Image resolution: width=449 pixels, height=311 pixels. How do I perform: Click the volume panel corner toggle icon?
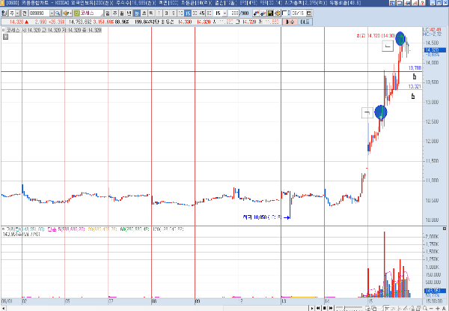point(445,229)
